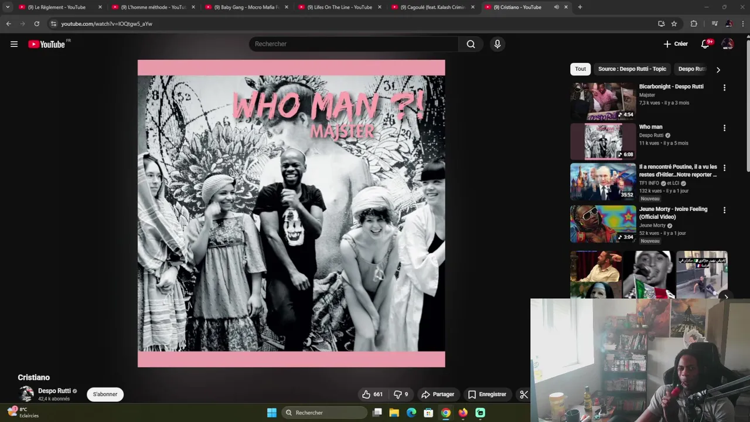Screen dimensions: 750x422
Task: Launch Microsoft Edge from taskbar
Action: tap(411, 413)
